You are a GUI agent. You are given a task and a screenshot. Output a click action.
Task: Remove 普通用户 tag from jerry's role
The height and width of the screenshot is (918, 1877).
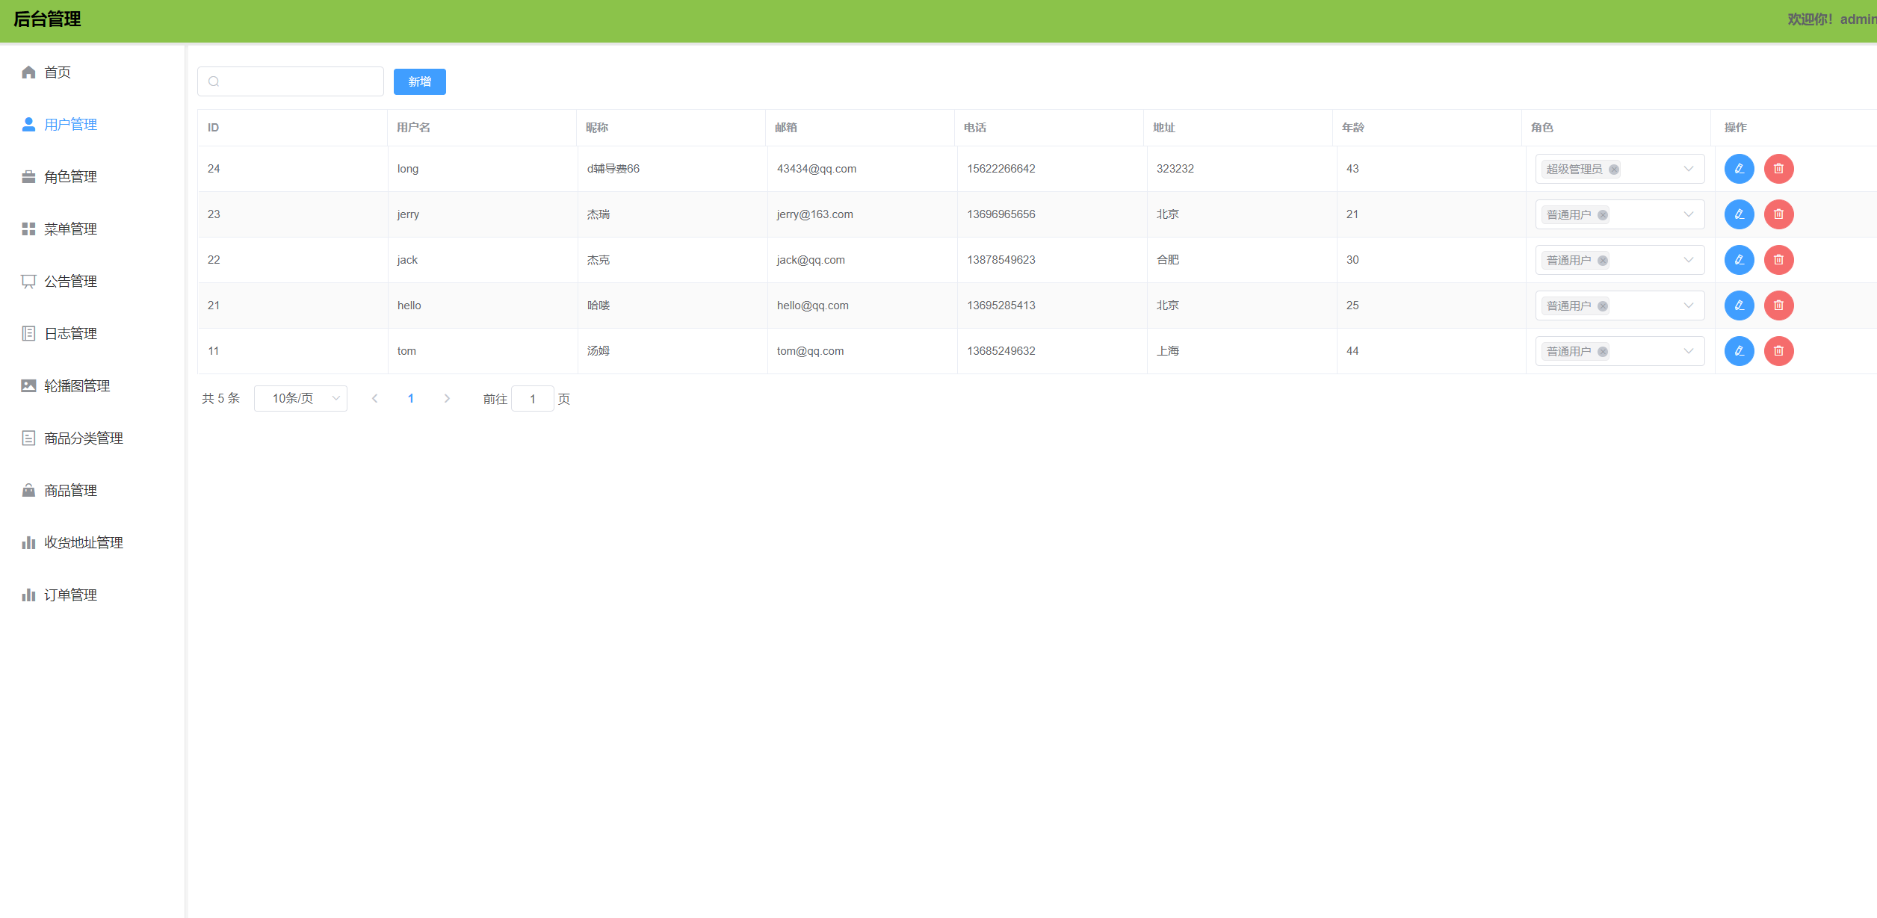click(1603, 215)
